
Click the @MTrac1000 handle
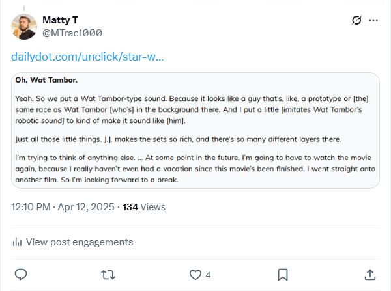pos(72,33)
